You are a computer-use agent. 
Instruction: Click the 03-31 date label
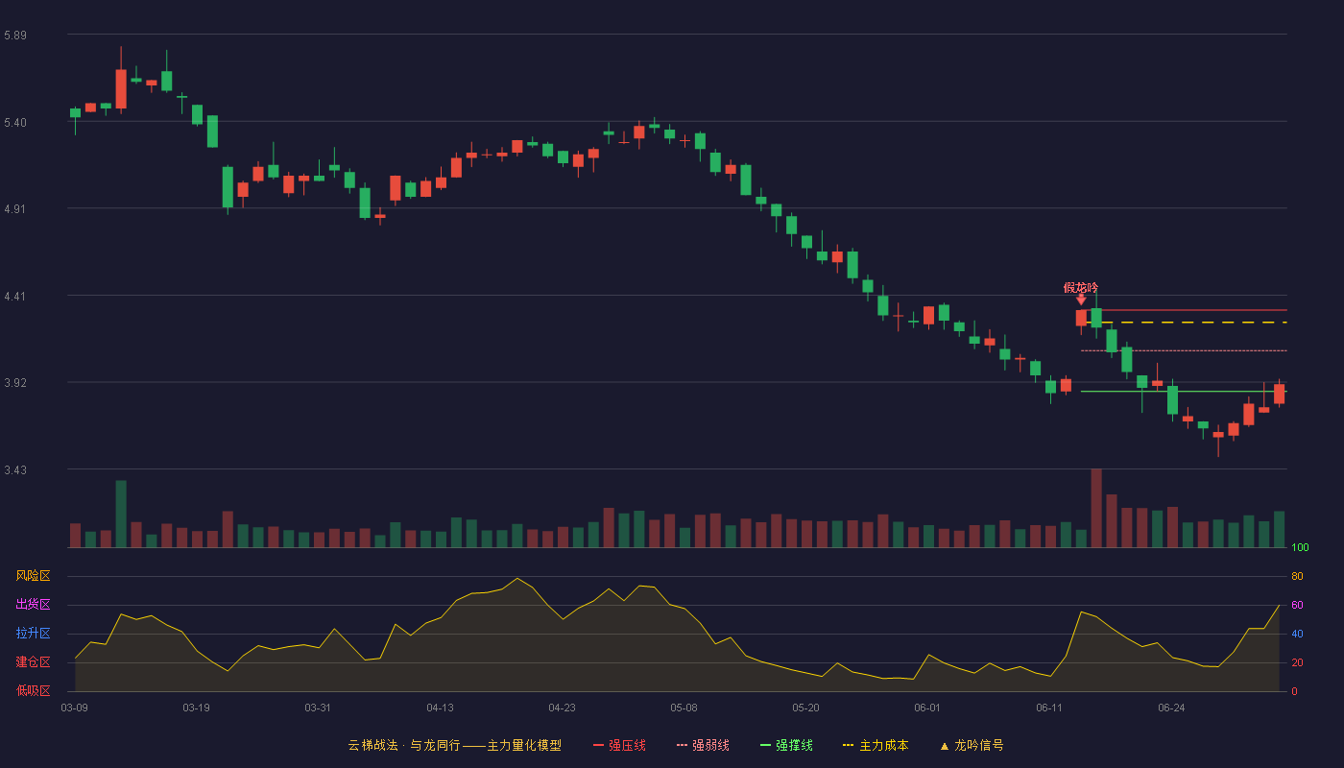pos(318,708)
